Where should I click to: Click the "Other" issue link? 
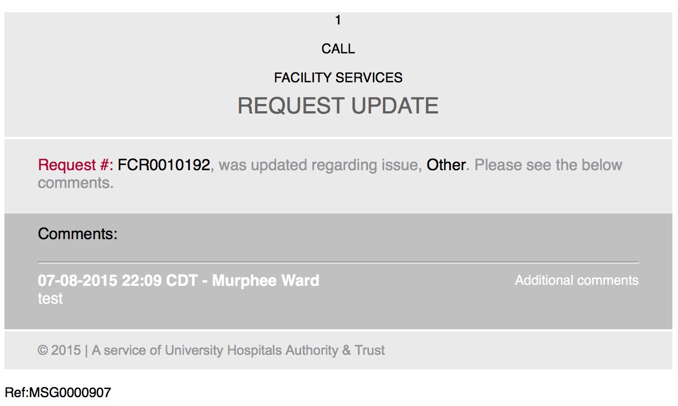click(446, 165)
